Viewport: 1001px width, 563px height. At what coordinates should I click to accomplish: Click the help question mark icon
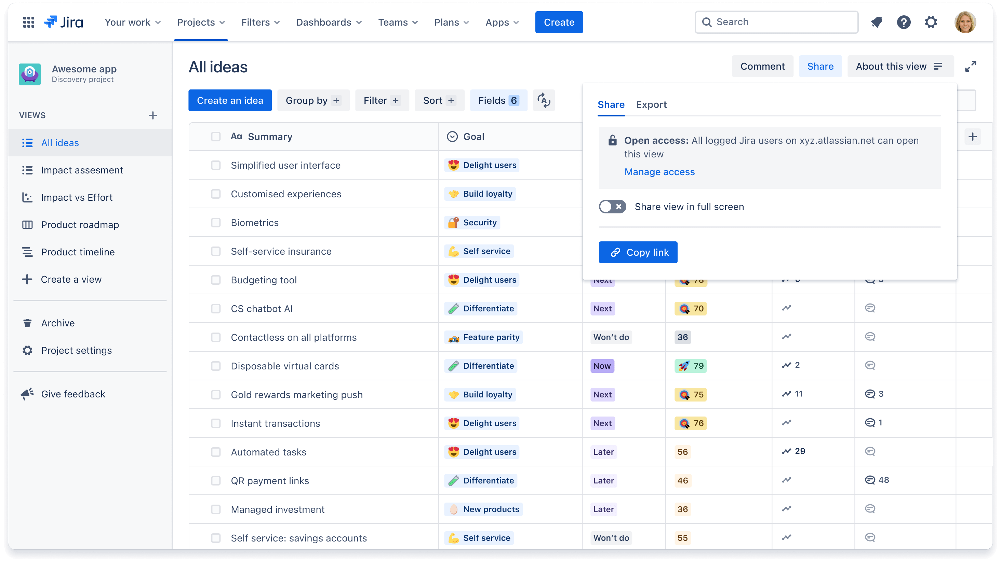point(904,22)
